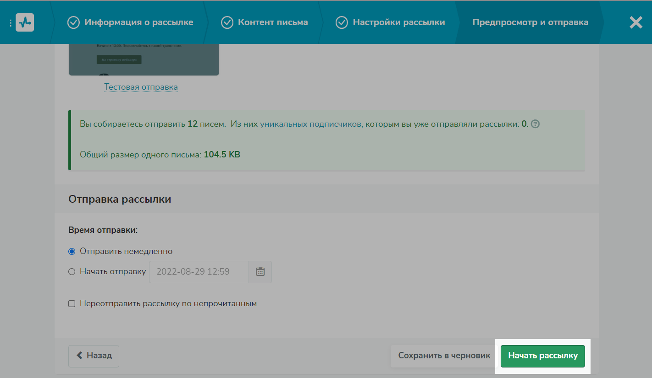The image size is (652, 378).
Task: Enable Переотправить рассылку по непрочитанным checkbox
Action: coord(72,304)
